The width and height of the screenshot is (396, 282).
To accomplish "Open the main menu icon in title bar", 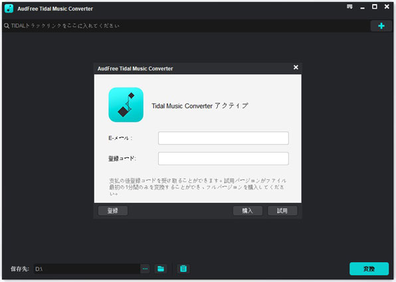I will (349, 7).
